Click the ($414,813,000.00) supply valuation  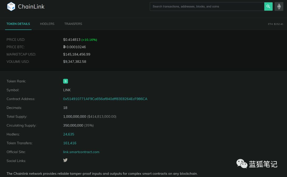[102, 117]
